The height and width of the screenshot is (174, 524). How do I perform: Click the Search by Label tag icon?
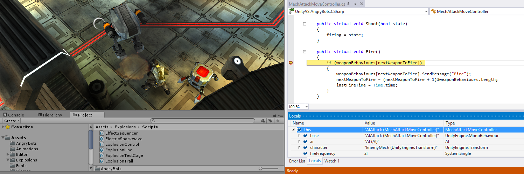point(270,121)
